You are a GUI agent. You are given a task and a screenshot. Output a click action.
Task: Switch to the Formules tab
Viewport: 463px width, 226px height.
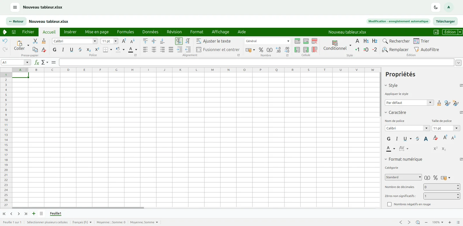pyautogui.click(x=126, y=32)
